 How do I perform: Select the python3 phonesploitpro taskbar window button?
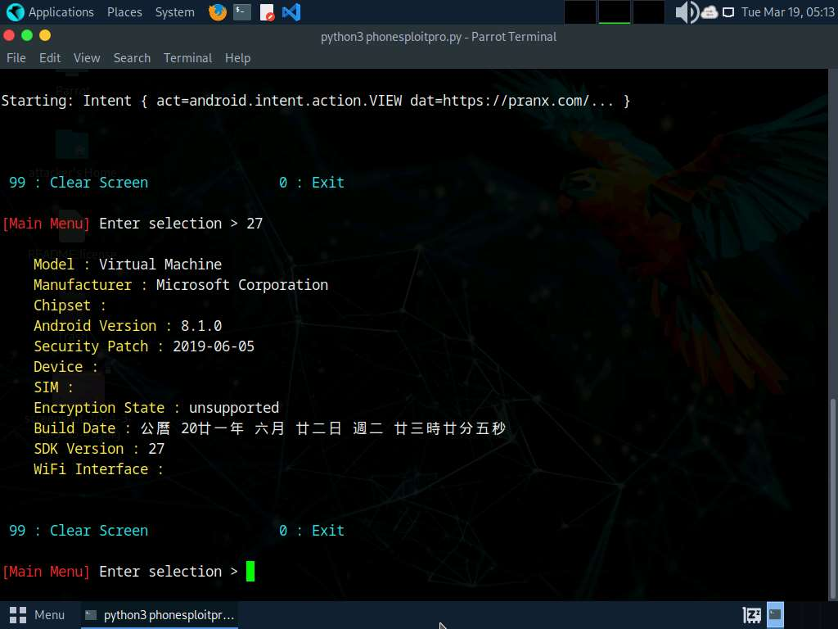160,614
